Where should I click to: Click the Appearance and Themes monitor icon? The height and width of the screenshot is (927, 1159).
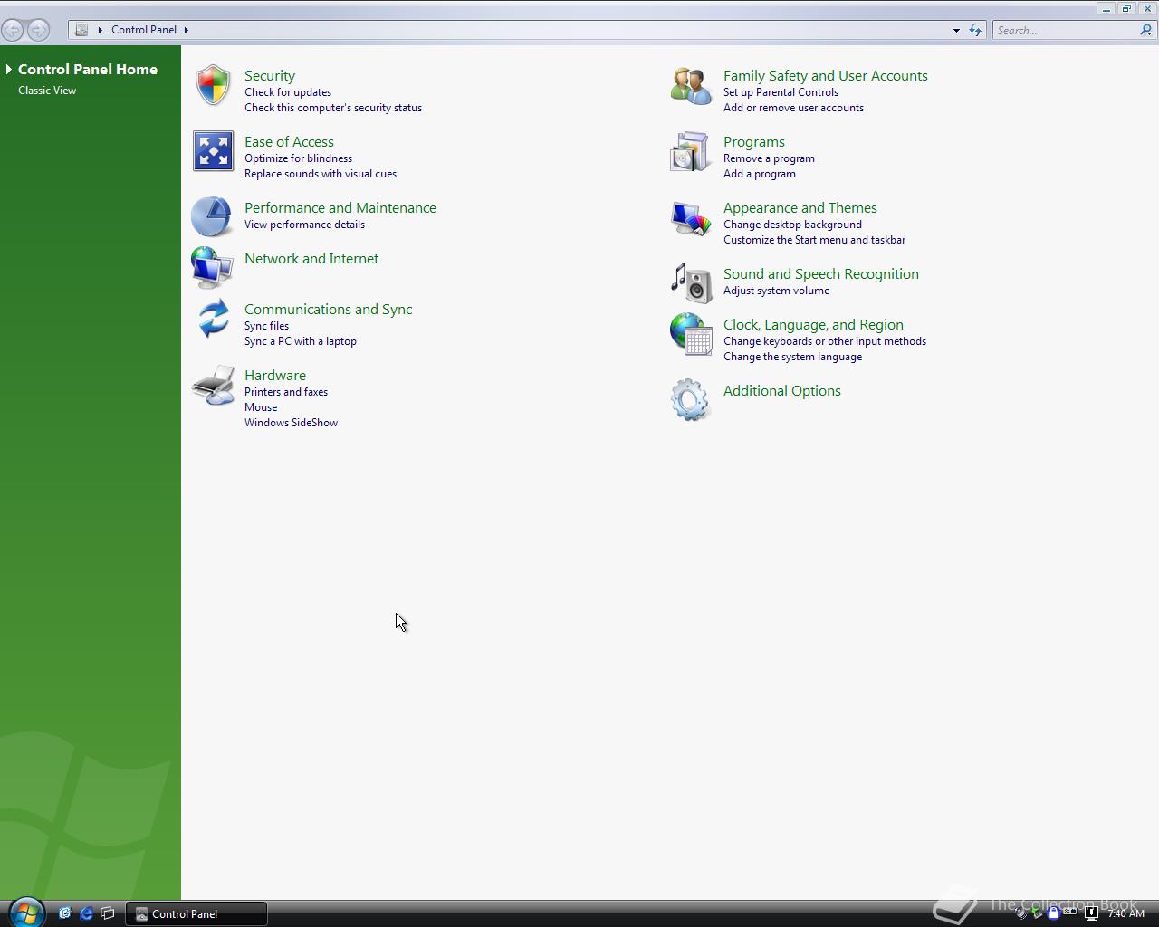pyautogui.click(x=691, y=217)
